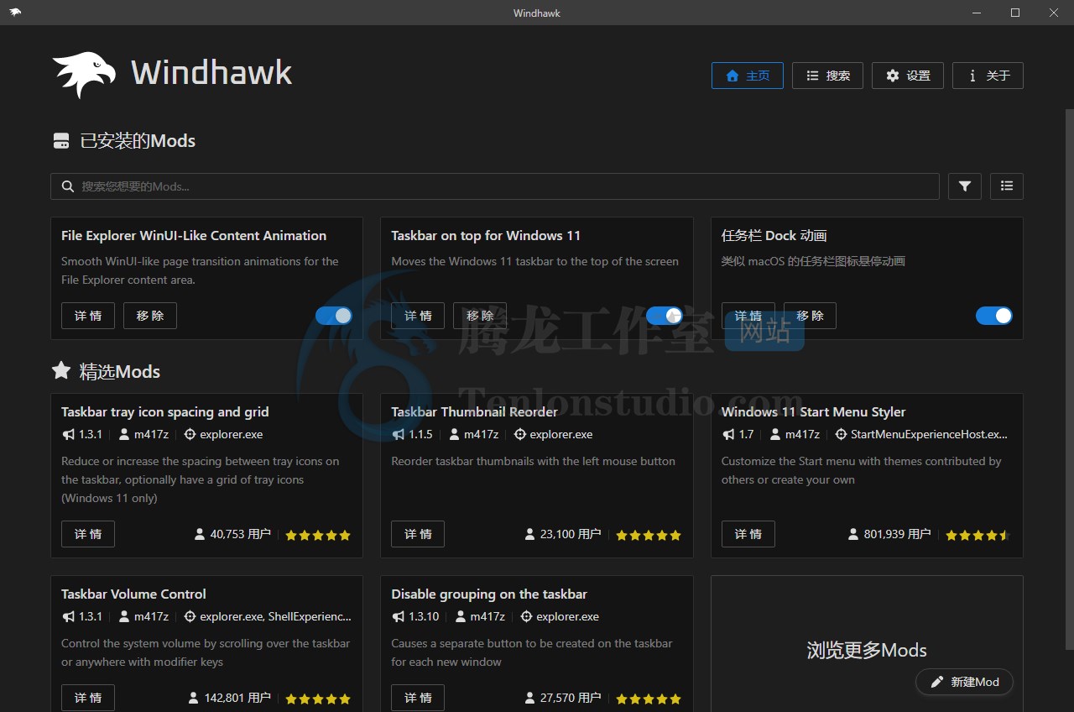This screenshot has height=712, width=1074.
Task: Click the Windhawk eagle logo
Action: (84, 75)
